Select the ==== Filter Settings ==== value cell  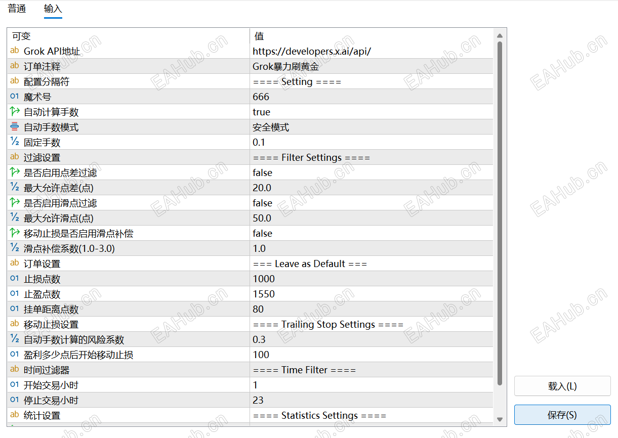point(372,157)
